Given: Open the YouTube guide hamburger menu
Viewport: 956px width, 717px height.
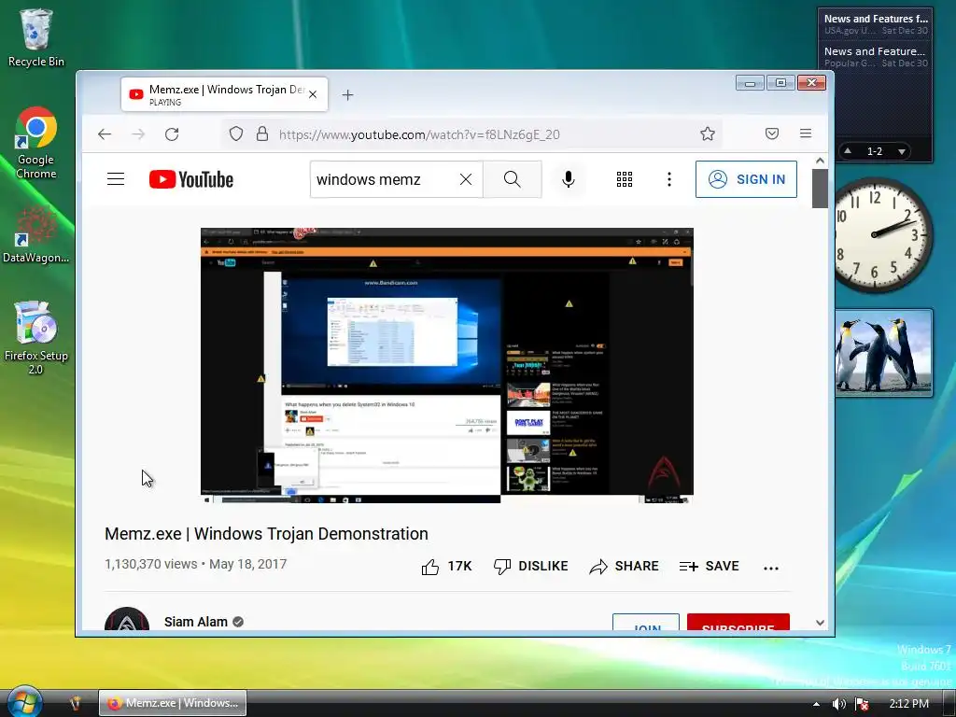Looking at the screenshot, I should [116, 179].
